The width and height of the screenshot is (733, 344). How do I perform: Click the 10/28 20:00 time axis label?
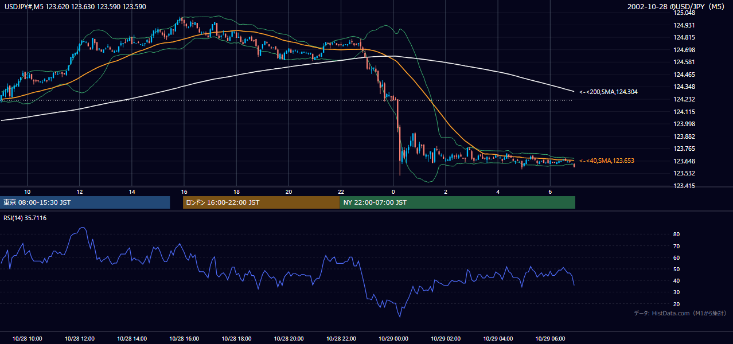[288, 338]
